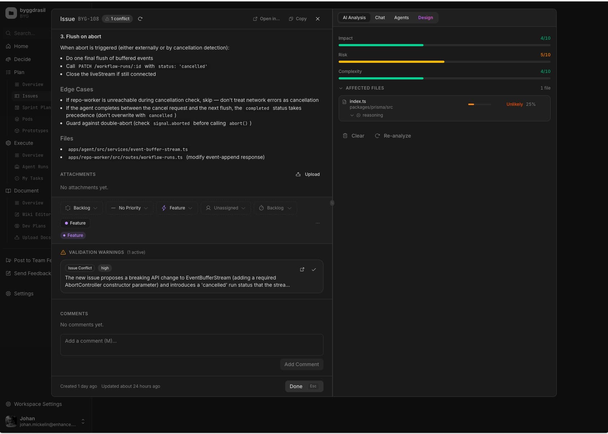608x434 pixels.
Task: Open Search from the sidebar
Action: (22, 33)
